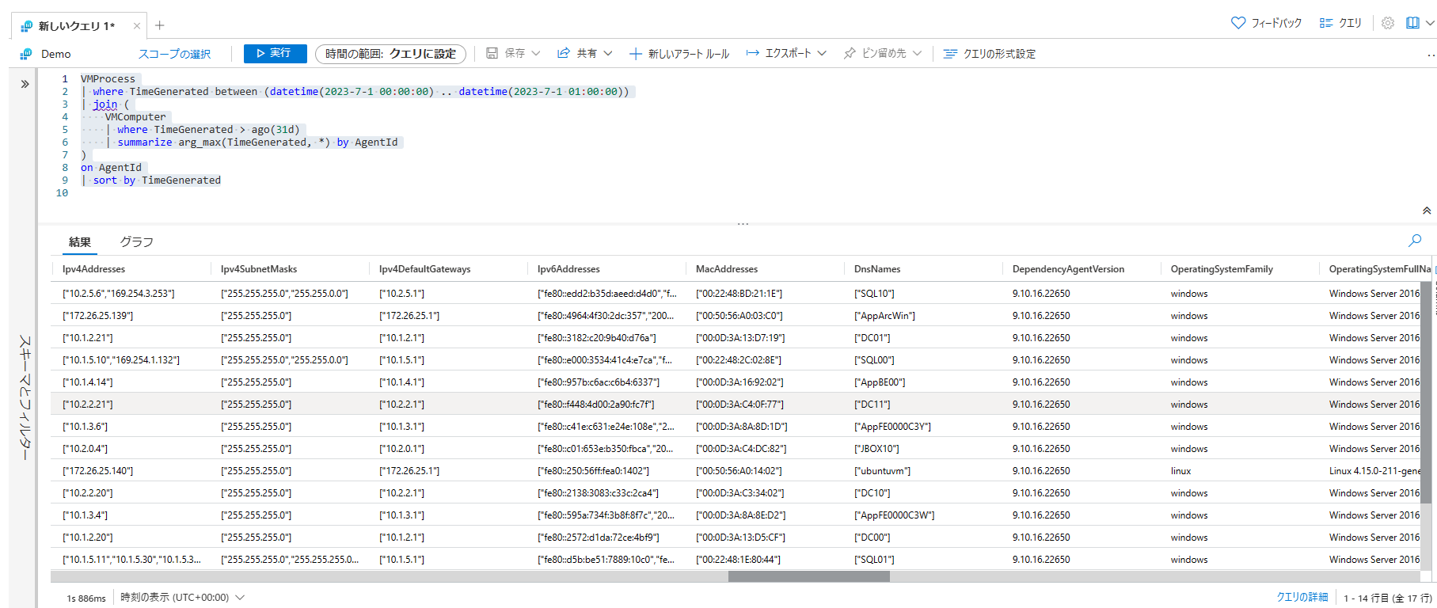This screenshot has width=1437, height=608.
Task: Click the 共有 share icon
Action: pyautogui.click(x=564, y=53)
